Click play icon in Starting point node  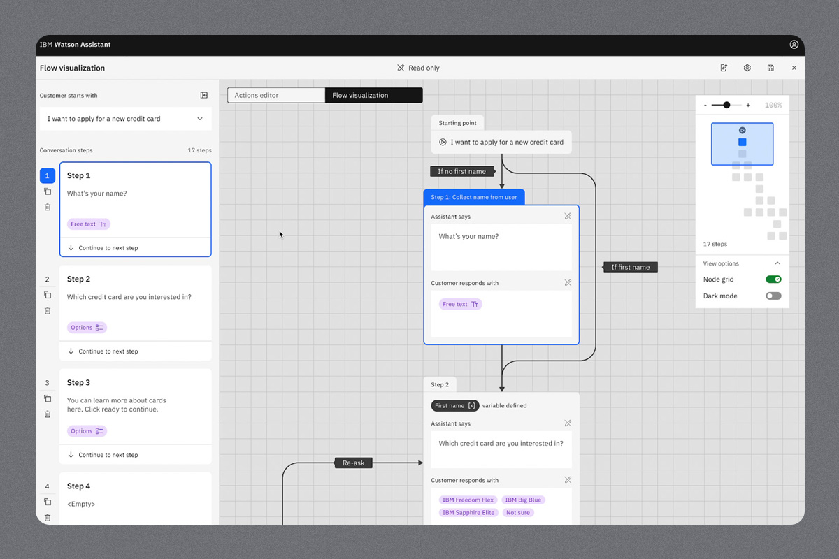click(x=443, y=142)
